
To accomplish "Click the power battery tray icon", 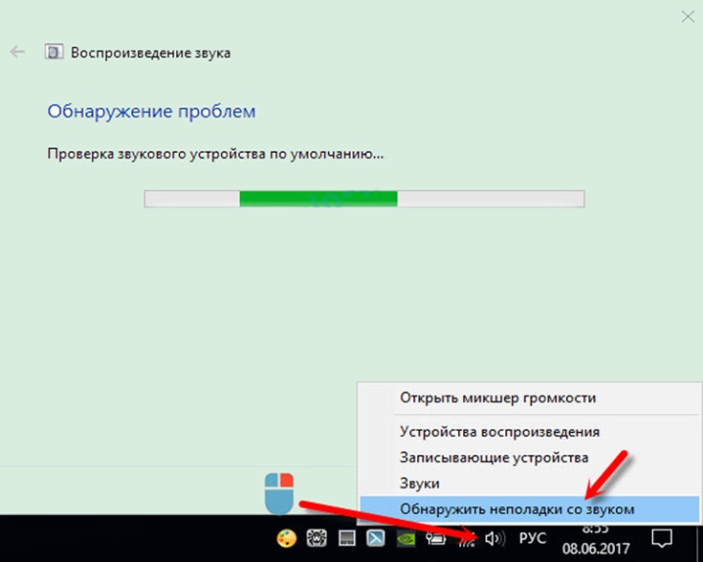I will pyautogui.click(x=436, y=539).
